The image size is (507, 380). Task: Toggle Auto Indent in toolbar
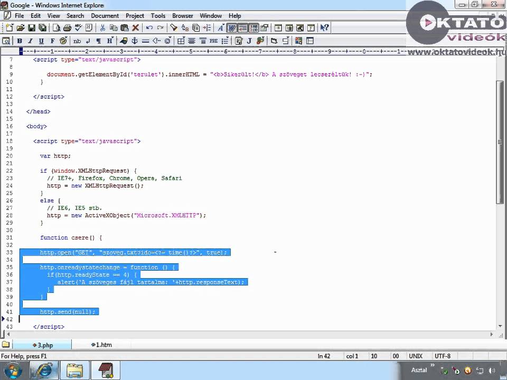point(242,28)
